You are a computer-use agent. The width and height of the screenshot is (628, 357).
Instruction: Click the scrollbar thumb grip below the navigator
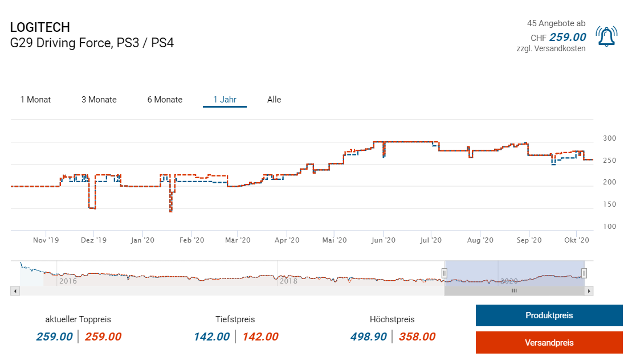coord(514,291)
